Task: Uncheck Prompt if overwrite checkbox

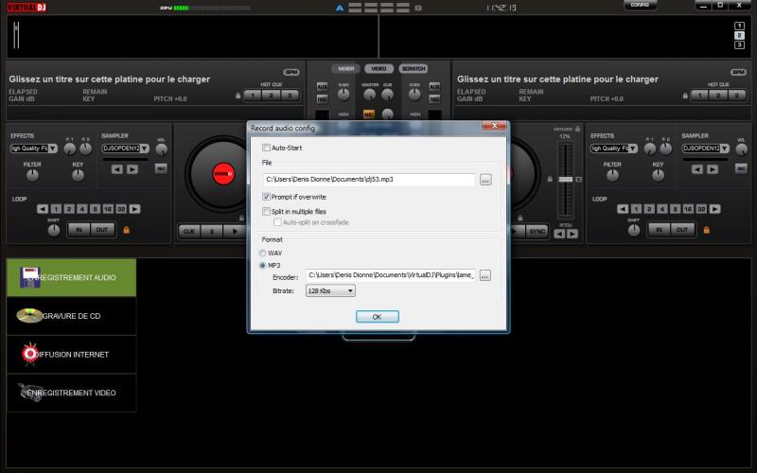Action: pyautogui.click(x=266, y=197)
